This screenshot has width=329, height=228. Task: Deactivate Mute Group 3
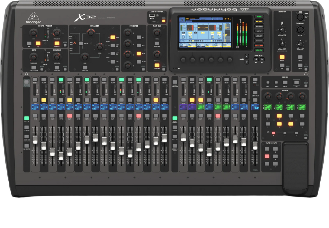pos(267,156)
